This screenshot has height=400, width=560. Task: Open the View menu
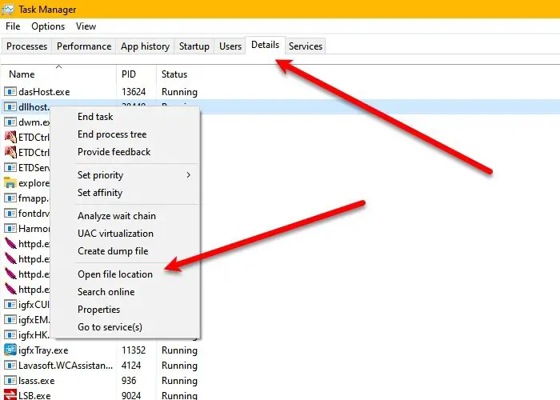point(86,26)
